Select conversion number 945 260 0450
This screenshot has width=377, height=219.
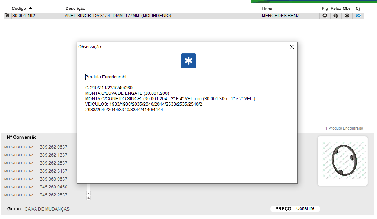click(x=53, y=187)
